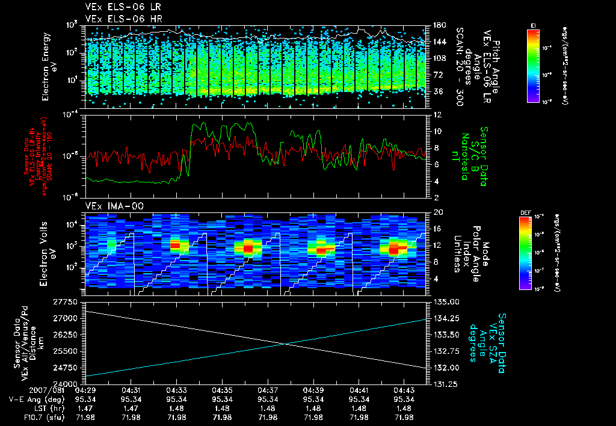Click the 36 pitch angle tick label
The width and height of the screenshot is (616, 426).
tap(437, 91)
